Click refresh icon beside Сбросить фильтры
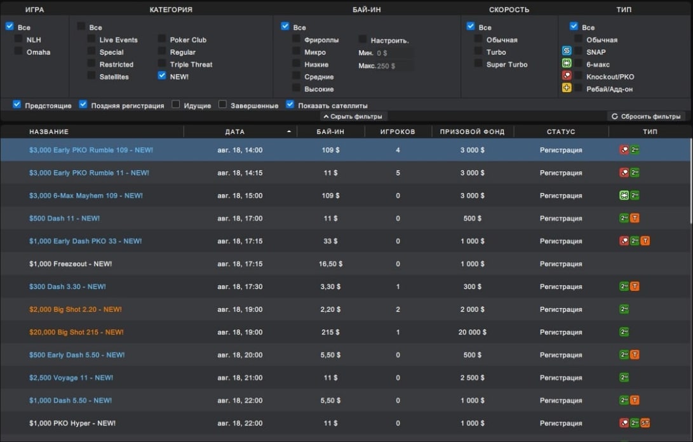Screen dimensions: 693x442 614,116
